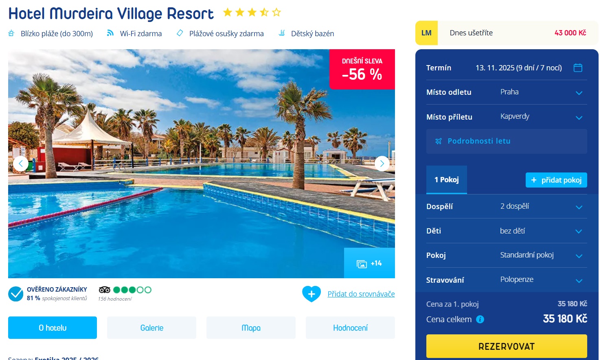Expand the Místo odletu Praha dropdown
Image resolution: width=601 pixels, height=360 pixels.
click(x=507, y=92)
